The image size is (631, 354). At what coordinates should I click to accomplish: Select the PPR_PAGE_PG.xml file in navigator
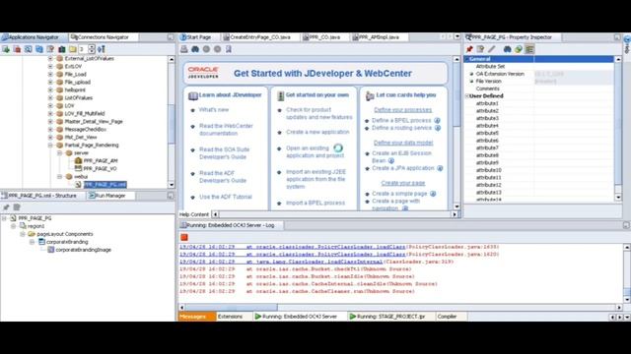[x=105, y=184]
